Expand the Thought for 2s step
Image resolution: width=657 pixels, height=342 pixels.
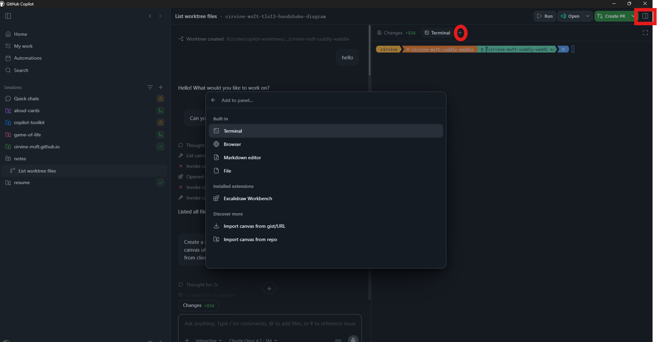(x=198, y=285)
